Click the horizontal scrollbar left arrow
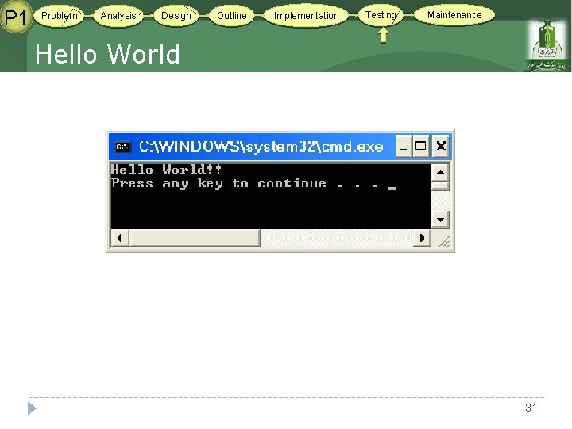Screen dimensions: 572x429 pos(120,238)
